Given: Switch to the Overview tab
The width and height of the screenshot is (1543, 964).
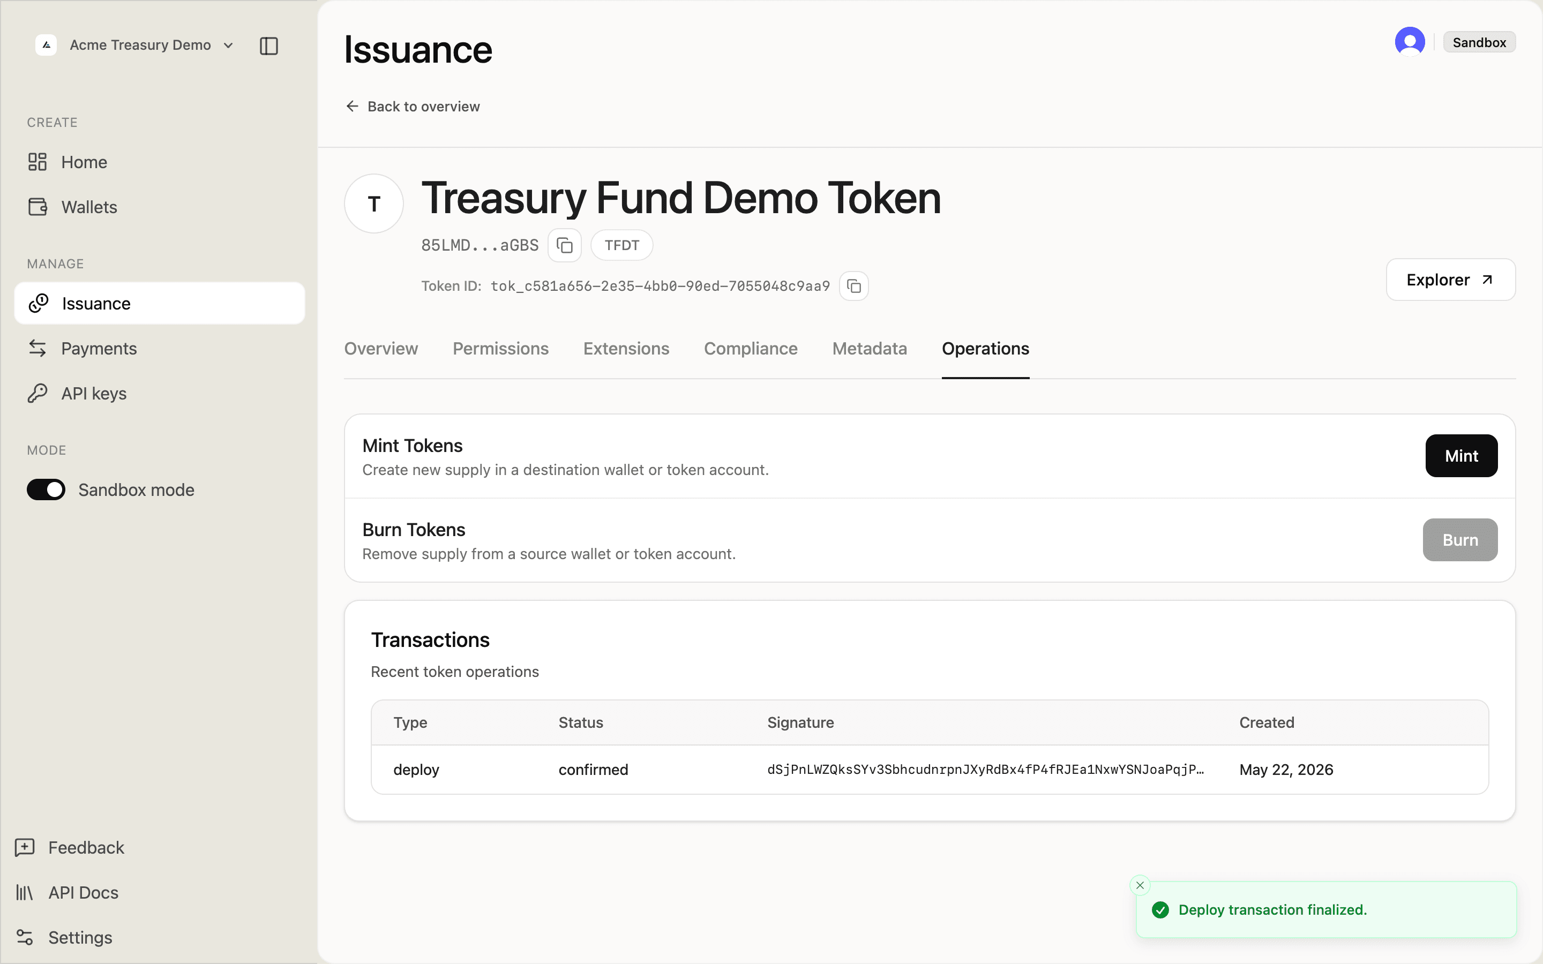Looking at the screenshot, I should coord(381,349).
